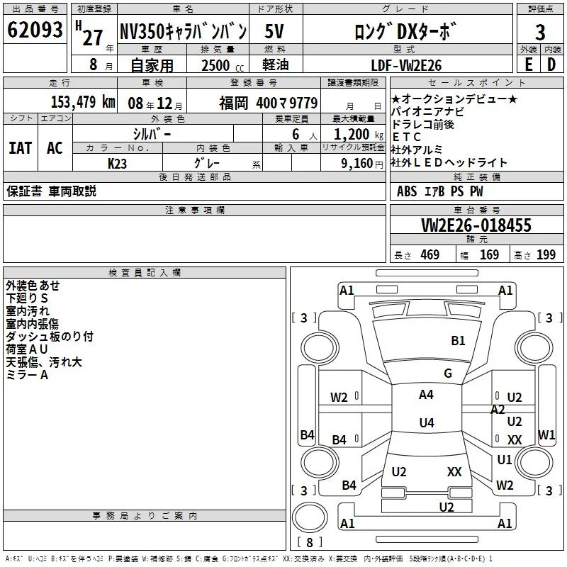Click the A4 mark on the roof
Viewport: 567px width, 567px height.
pyautogui.click(x=427, y=395)
